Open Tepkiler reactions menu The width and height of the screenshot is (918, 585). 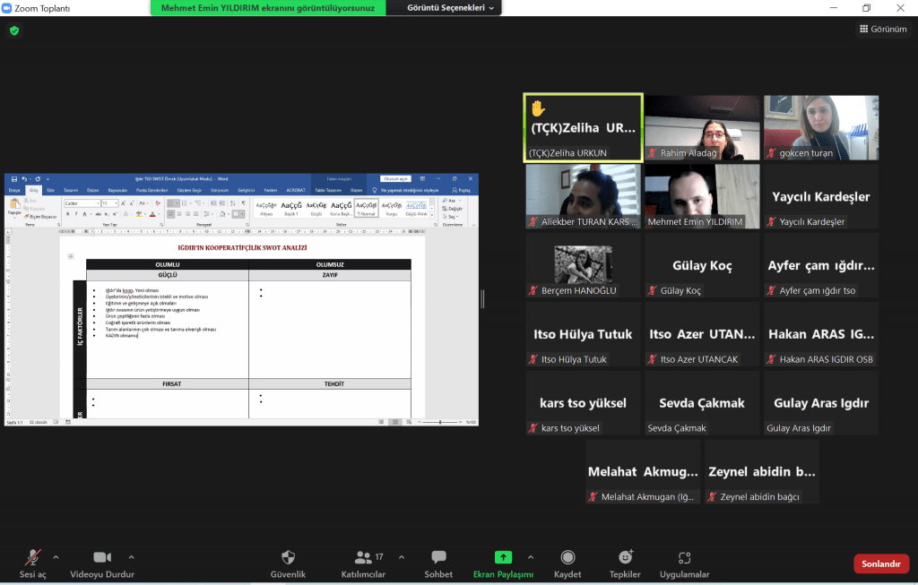tap(625, 558)
